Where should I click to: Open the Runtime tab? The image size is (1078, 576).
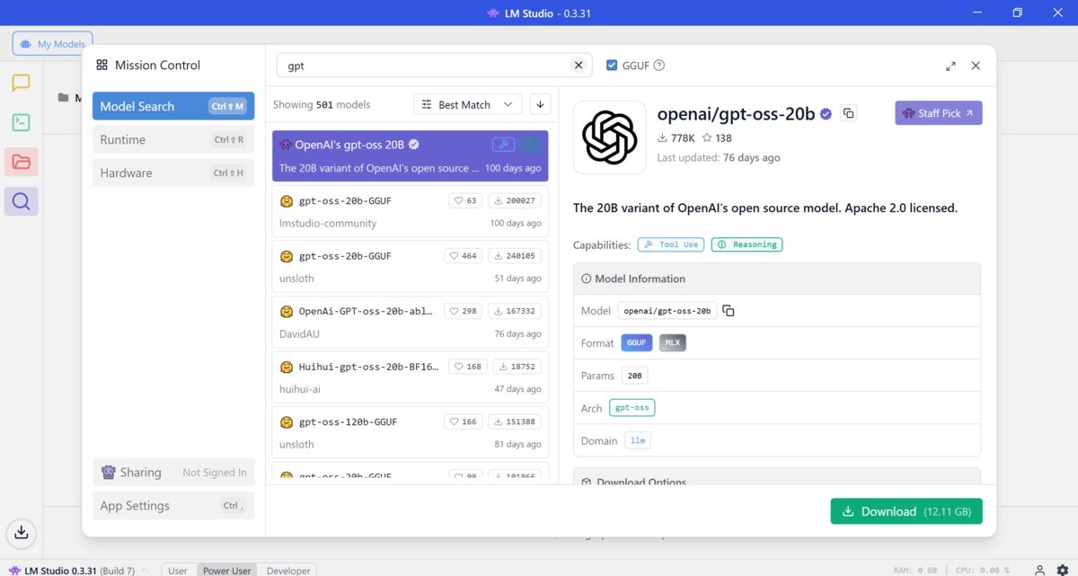click(x=173, y=139)
